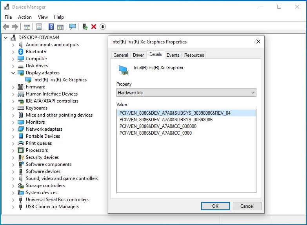The height and width of the screenshot is (225, 307).
Task: Click the Update device driver toolbar icon
Action: point(85,27)
